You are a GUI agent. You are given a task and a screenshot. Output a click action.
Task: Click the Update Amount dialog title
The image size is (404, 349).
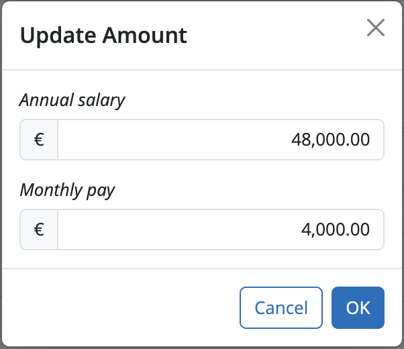[x=103, y=36]
